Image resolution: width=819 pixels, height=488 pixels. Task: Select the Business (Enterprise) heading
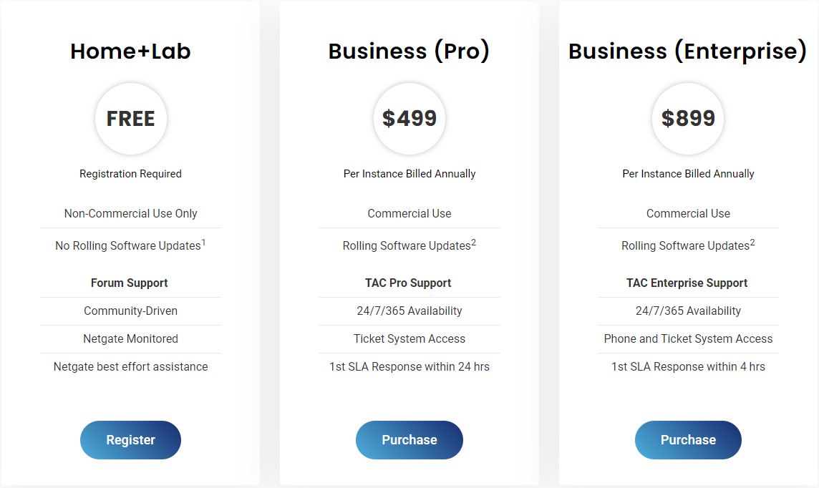687,52
